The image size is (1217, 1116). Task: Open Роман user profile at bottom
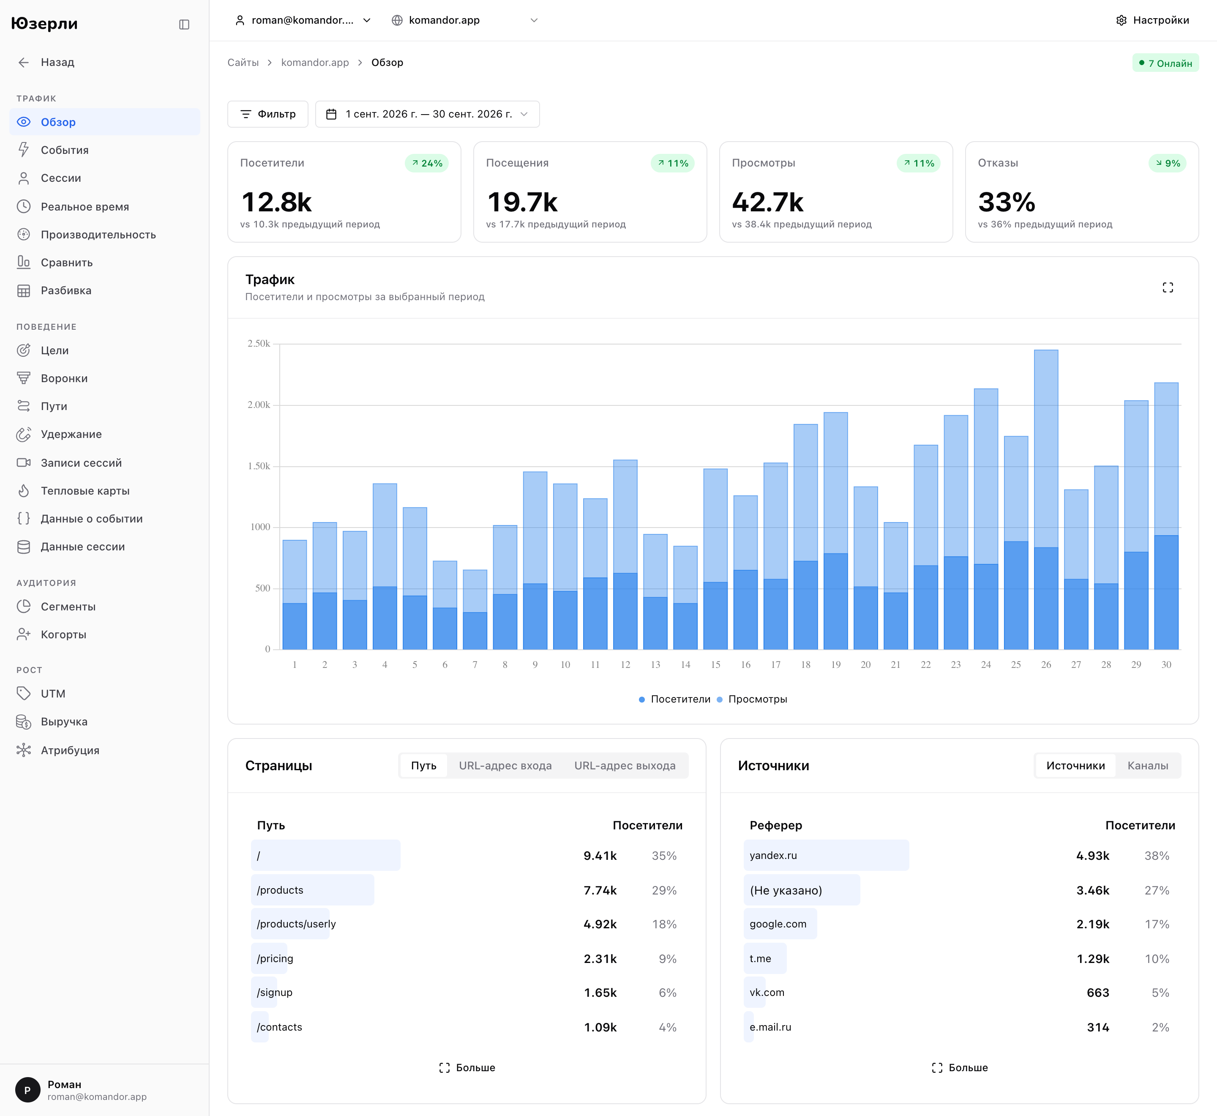point(104,1090)
